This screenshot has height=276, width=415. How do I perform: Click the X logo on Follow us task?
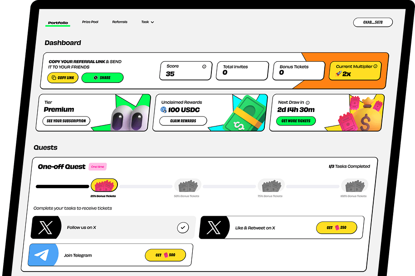point(46,228)
